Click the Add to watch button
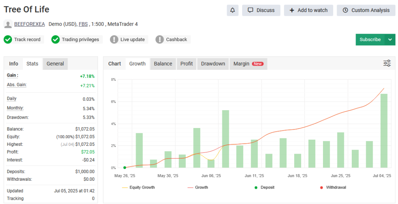 [x=309, y=10]
